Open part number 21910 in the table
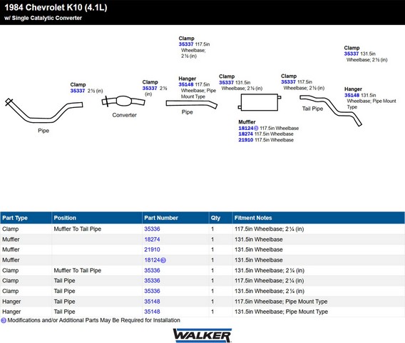Image resolution: width=405 pixels, height=343 pixels. (x=152, y=250)
